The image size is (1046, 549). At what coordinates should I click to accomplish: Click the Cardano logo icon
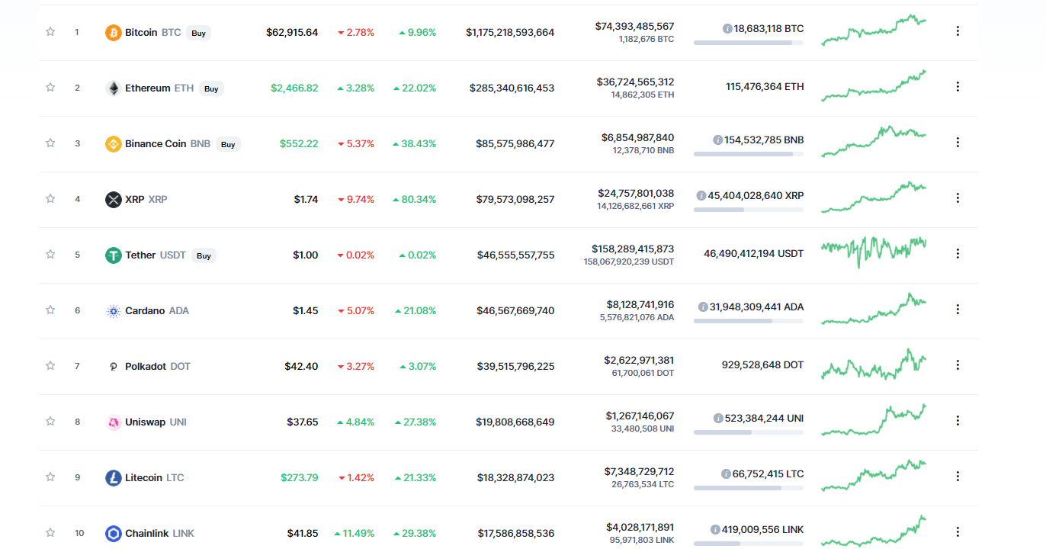coord(113,311)
